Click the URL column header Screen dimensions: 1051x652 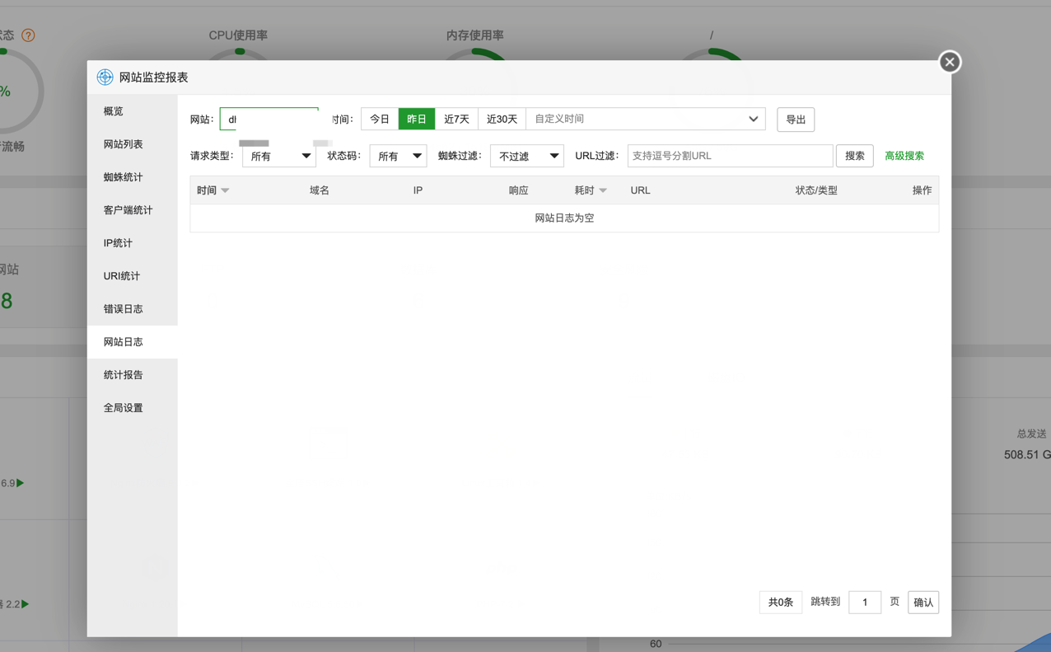tap(640, 190)
